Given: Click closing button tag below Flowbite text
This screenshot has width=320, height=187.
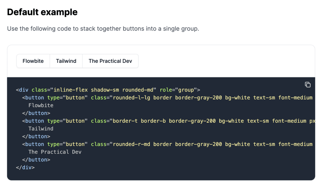Looking at the screenshot, I should pyautogui.click(x=36, y=113).
